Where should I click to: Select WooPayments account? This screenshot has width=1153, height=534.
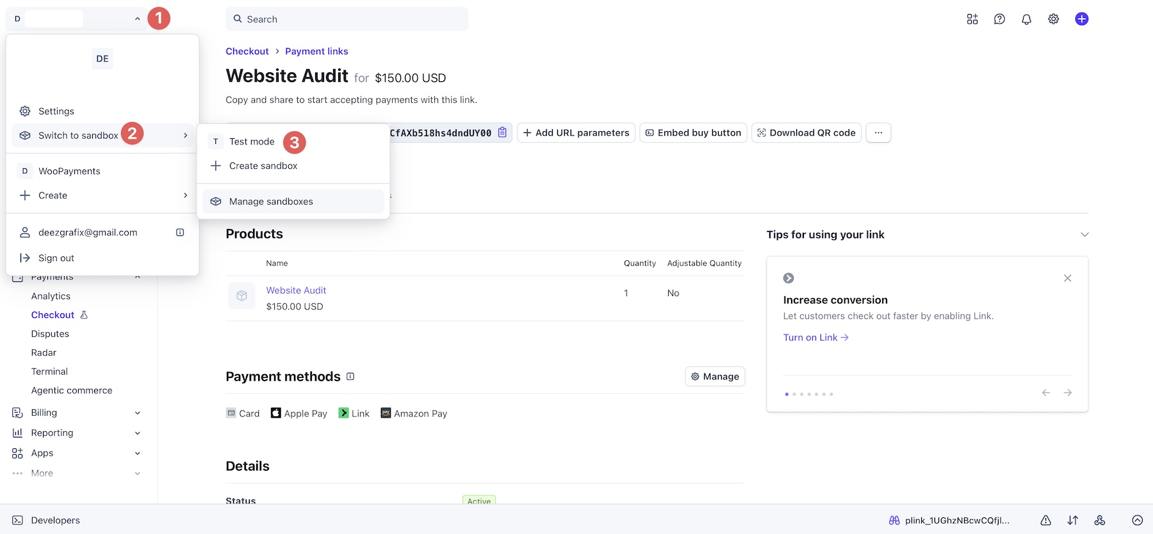[102, 171]
